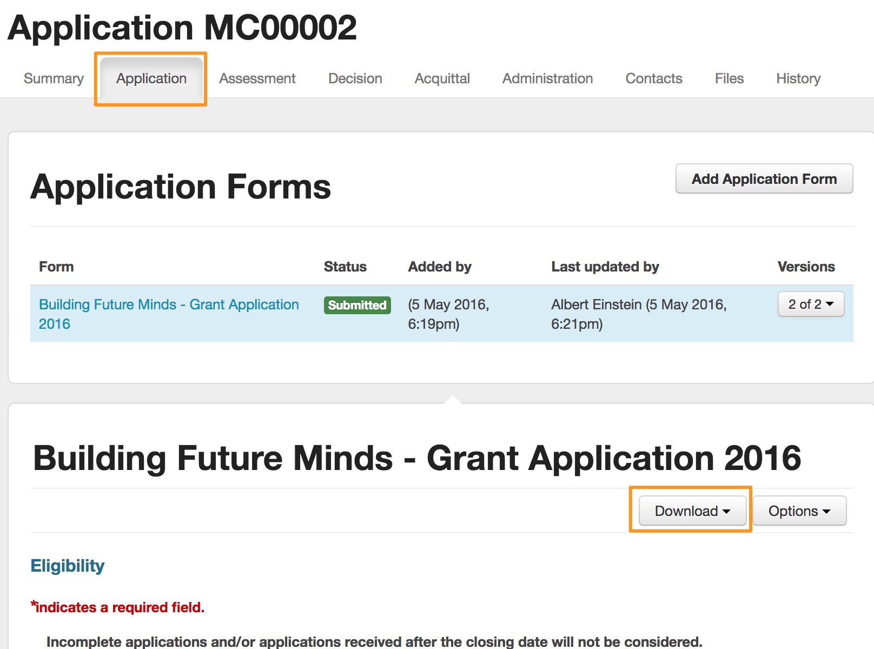Open the Acquittal tab
This screenshot has width=874, height=649.
click(442, 79)
